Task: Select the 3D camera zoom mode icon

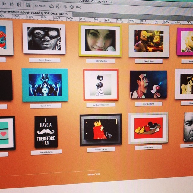Action: click(x=78, y=7)
